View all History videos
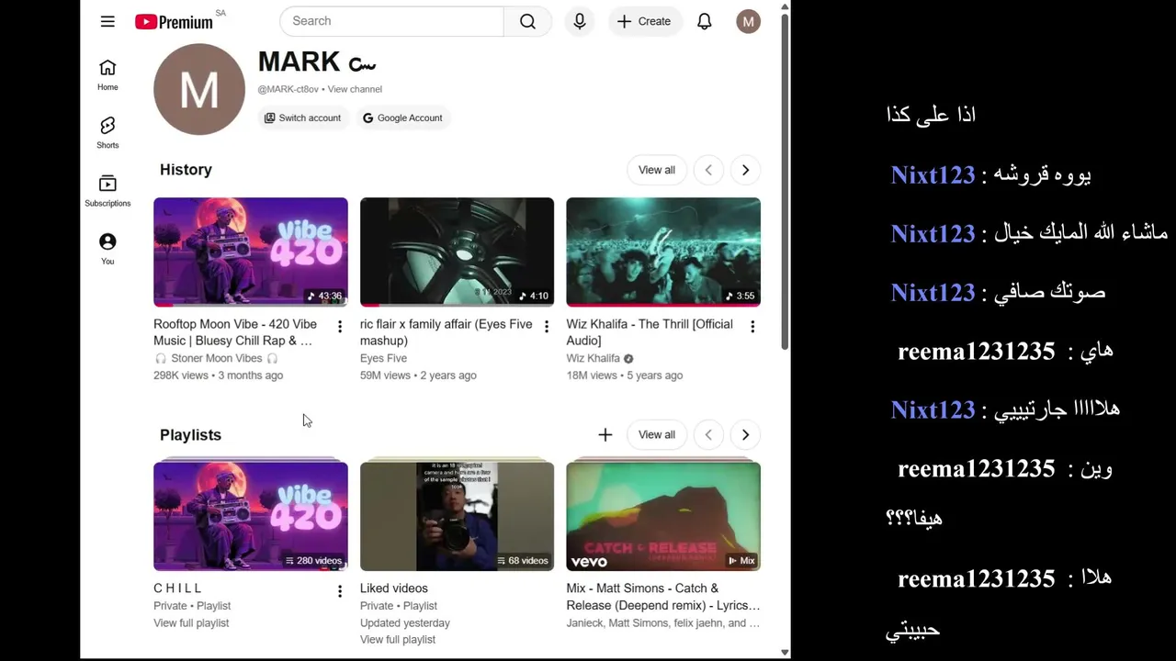Viewport: 1176px width, 661px height. click(x=657, y=170)
